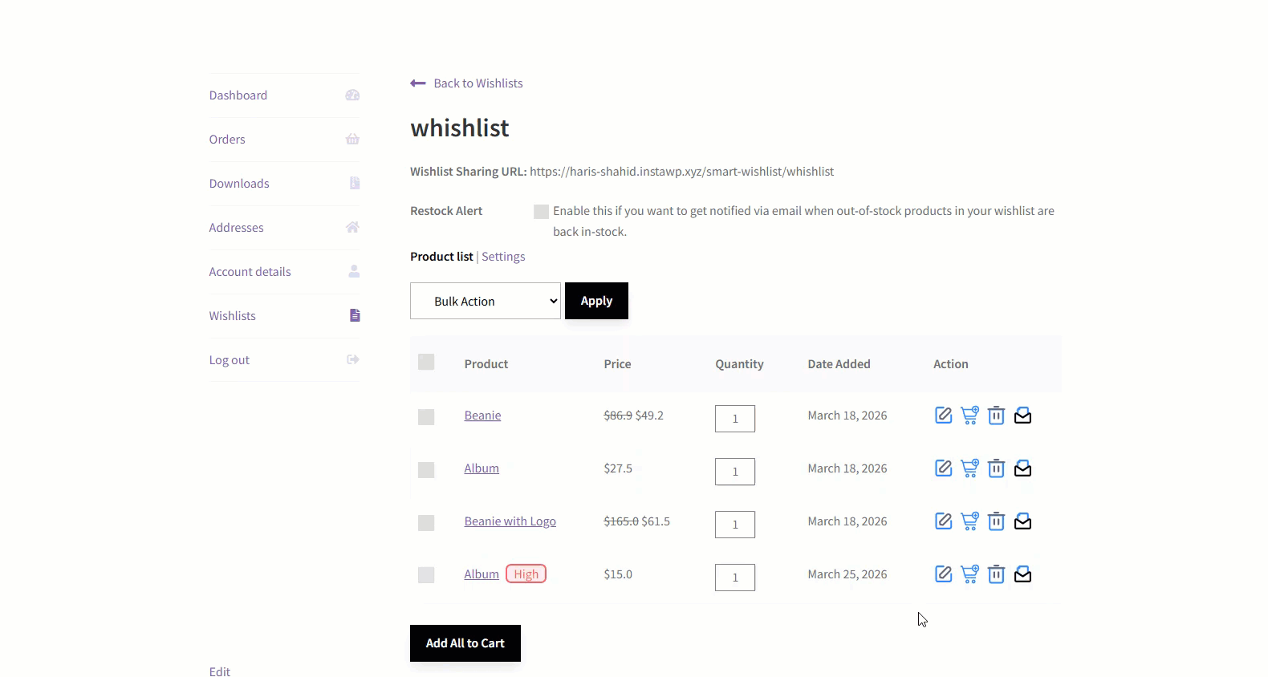
Task: Click the High priority badge
Action: click(526, 574)
